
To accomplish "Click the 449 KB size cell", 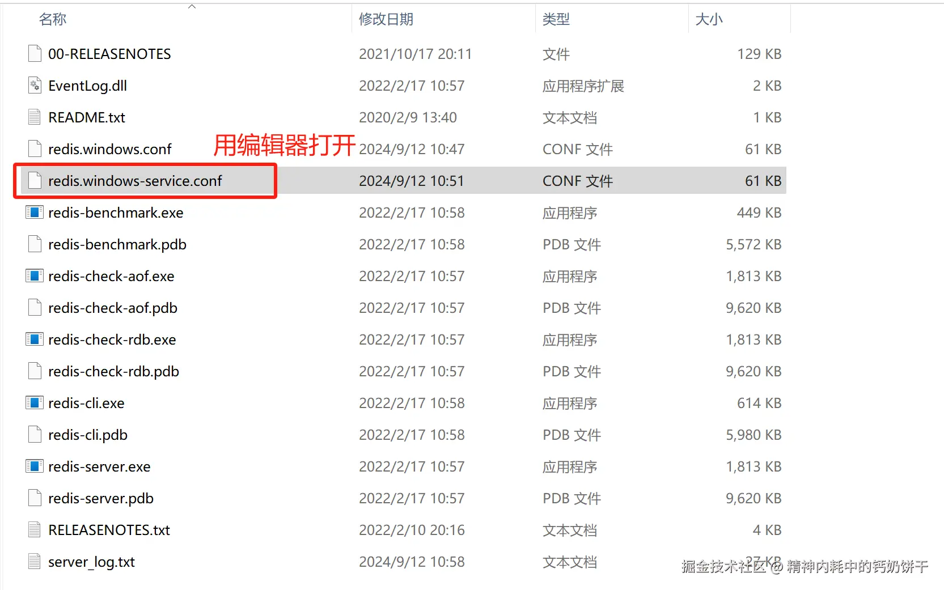I will coord(759,213).
